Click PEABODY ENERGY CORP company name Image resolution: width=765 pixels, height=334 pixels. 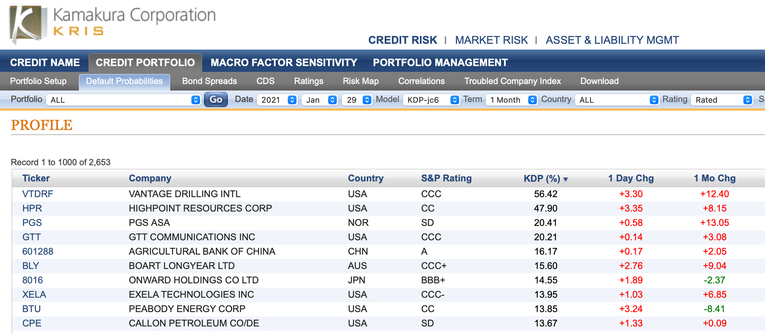click(187, 309)
